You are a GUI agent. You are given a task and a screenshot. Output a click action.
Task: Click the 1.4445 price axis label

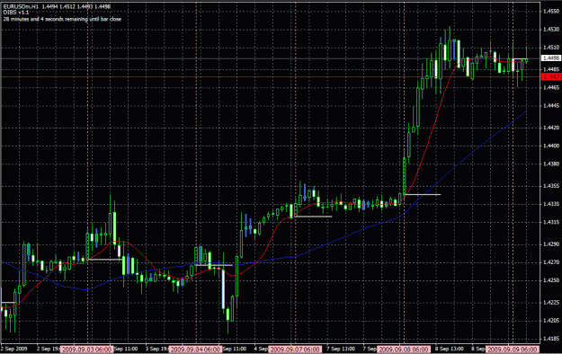point(551,106)
